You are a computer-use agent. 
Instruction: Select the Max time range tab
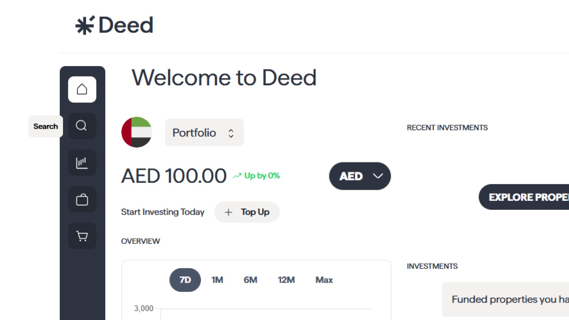[324, 280]
